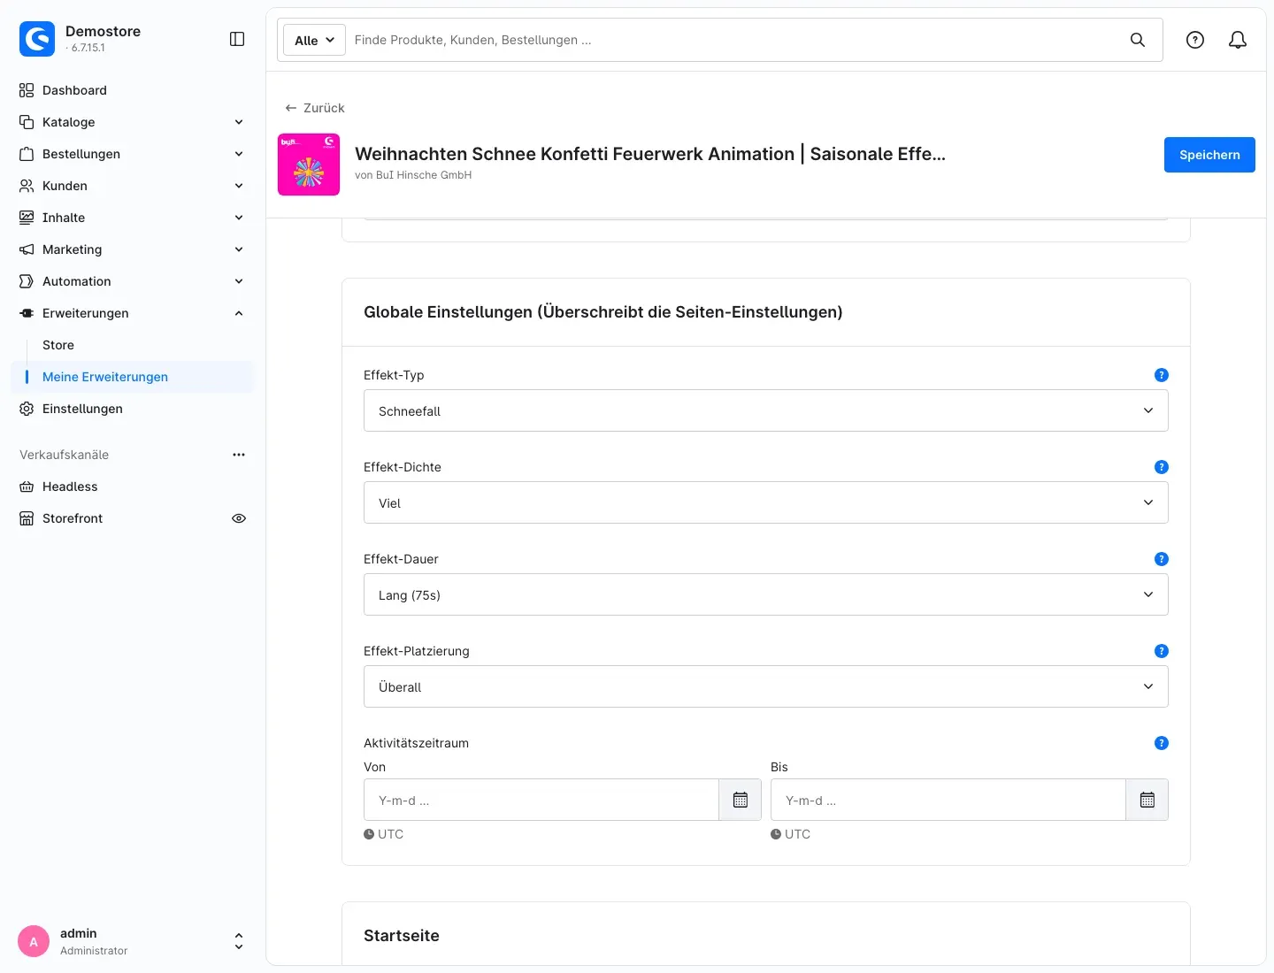
Task: Open the notifications bell
Action: click(1238, 40)
